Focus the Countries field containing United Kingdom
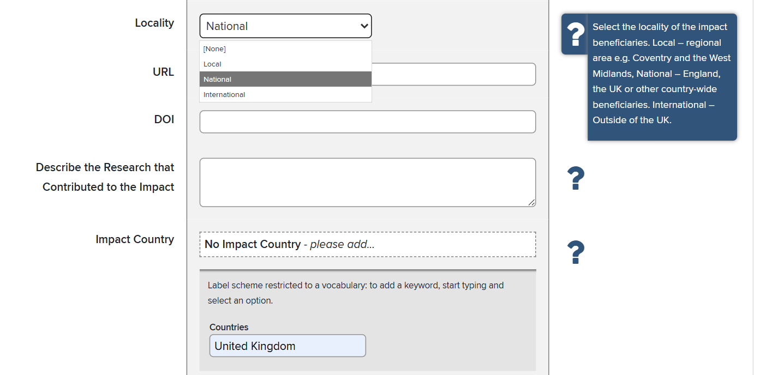This screenshot has width=766, height=375. (x=288, y=346)
